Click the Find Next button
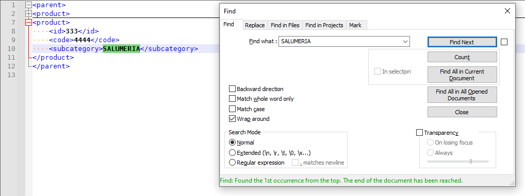The image size is (525, 196). 462,42
